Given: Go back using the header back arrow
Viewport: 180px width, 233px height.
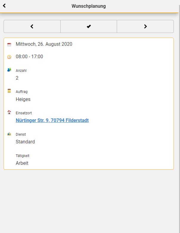Looking at the screenshot, I should pyautogui.click(x=4, y=6).
